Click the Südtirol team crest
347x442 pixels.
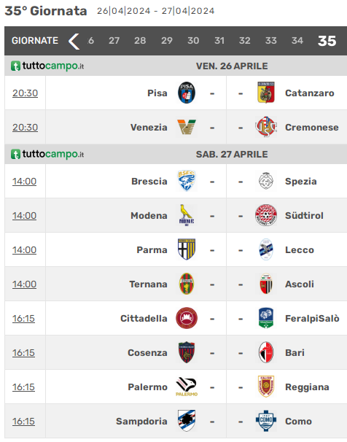(266, 215)
